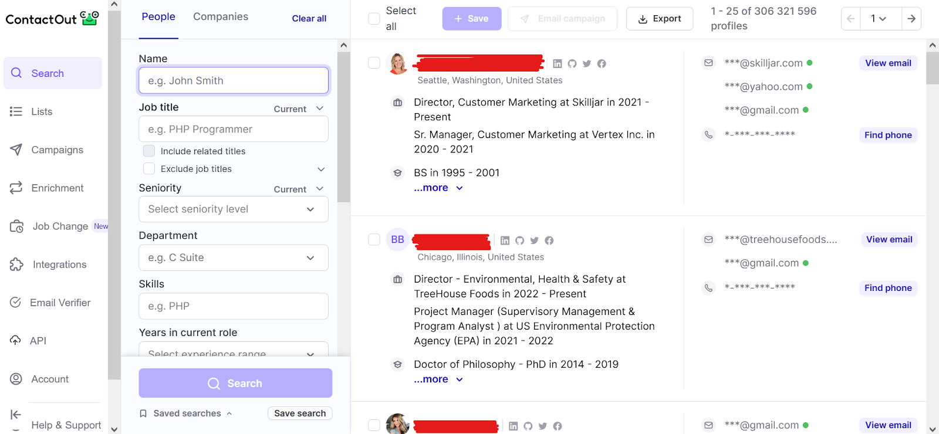The image size is (939, 434).
Task: Open LinkedIn icon for first Seattle profile
Action: [x=558, y=63]
